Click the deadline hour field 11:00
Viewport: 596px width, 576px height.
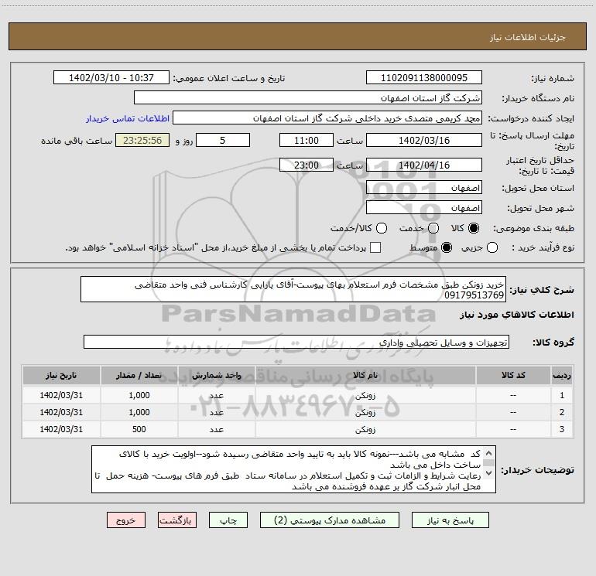tap(307, 140)
